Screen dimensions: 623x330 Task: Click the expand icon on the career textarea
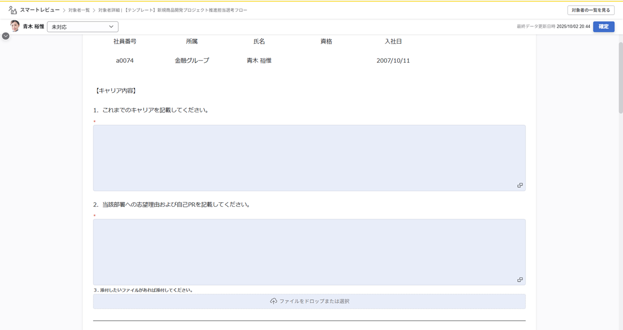(x=520, y=185)
